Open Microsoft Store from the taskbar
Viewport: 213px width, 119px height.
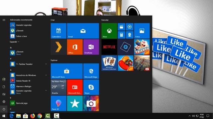25,116
